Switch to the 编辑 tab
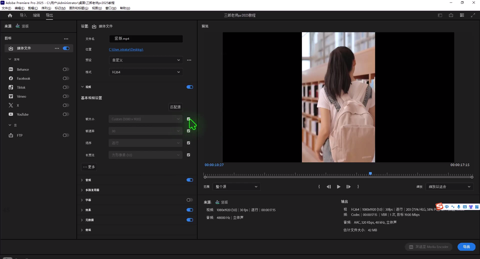The width and height of the screenshot is (480, 259). 36,15
